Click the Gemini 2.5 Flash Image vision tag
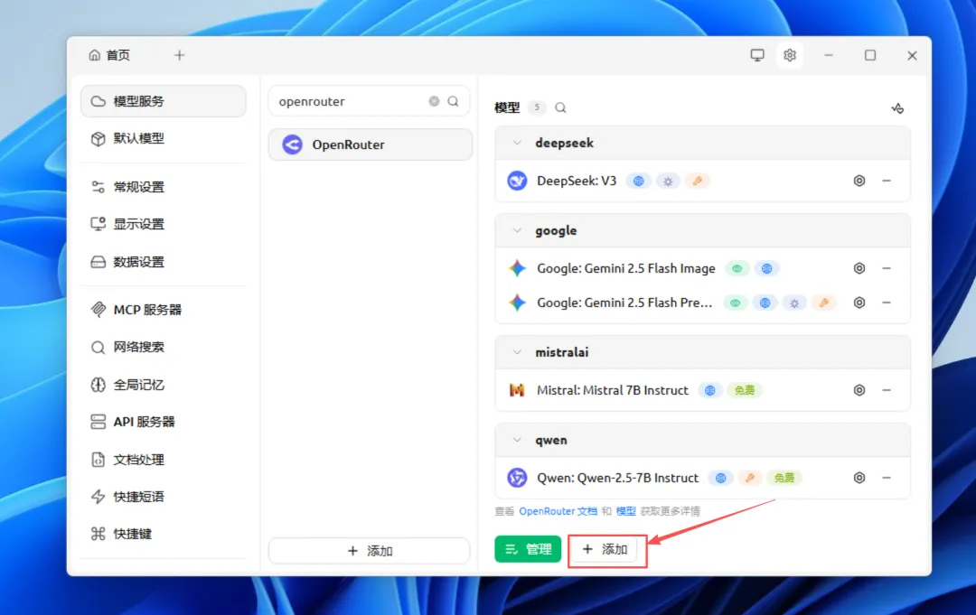This screenshot has height=615, width=976. point(737,268)
